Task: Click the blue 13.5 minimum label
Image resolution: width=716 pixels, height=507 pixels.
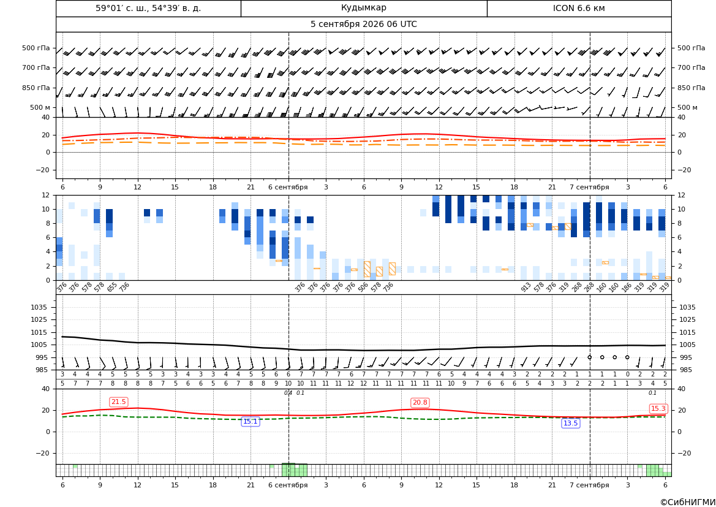Action: 570,423
